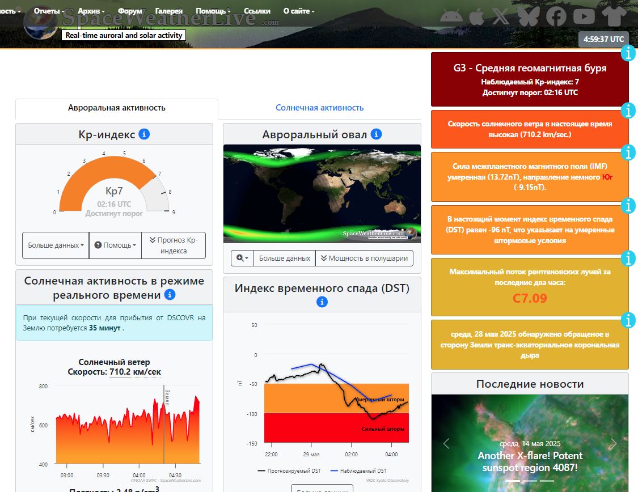Switch to Авроральная активность tab
Image resolution: width=638 pixels, height=492 pixels.
117,108
